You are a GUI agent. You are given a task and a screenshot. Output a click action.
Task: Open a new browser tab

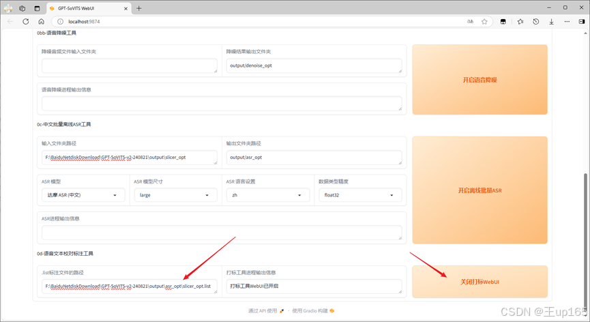tap(139, 8)
